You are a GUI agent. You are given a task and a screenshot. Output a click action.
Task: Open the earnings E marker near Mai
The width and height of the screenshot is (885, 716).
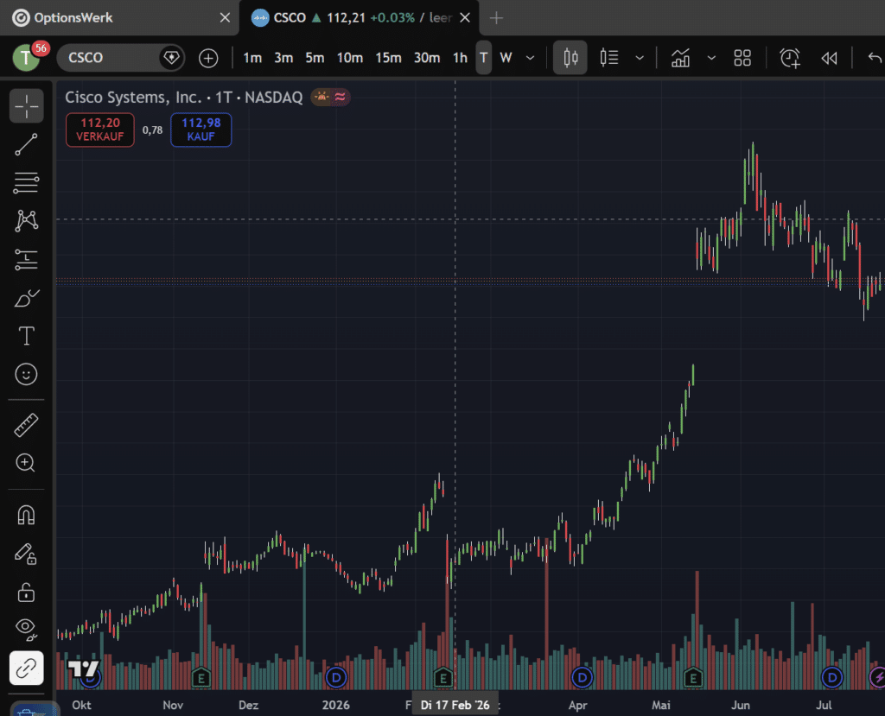693,677
